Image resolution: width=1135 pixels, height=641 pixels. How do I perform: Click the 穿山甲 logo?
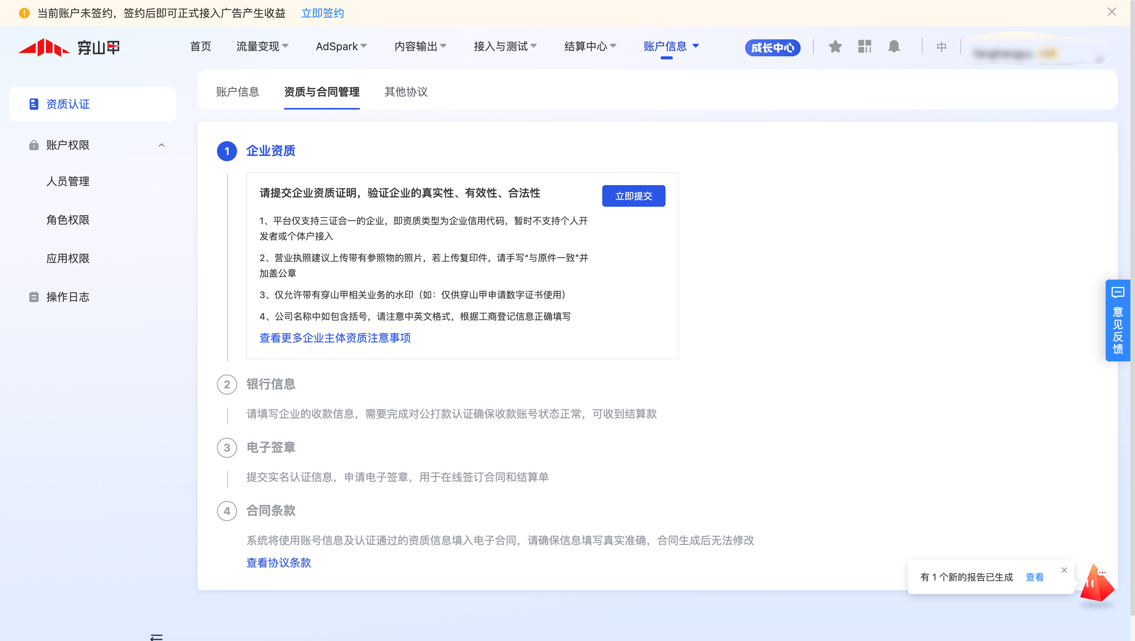pos(69,47)
